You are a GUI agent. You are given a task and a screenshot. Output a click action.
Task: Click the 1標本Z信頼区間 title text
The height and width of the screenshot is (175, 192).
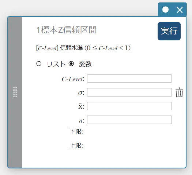coord(67,30)
